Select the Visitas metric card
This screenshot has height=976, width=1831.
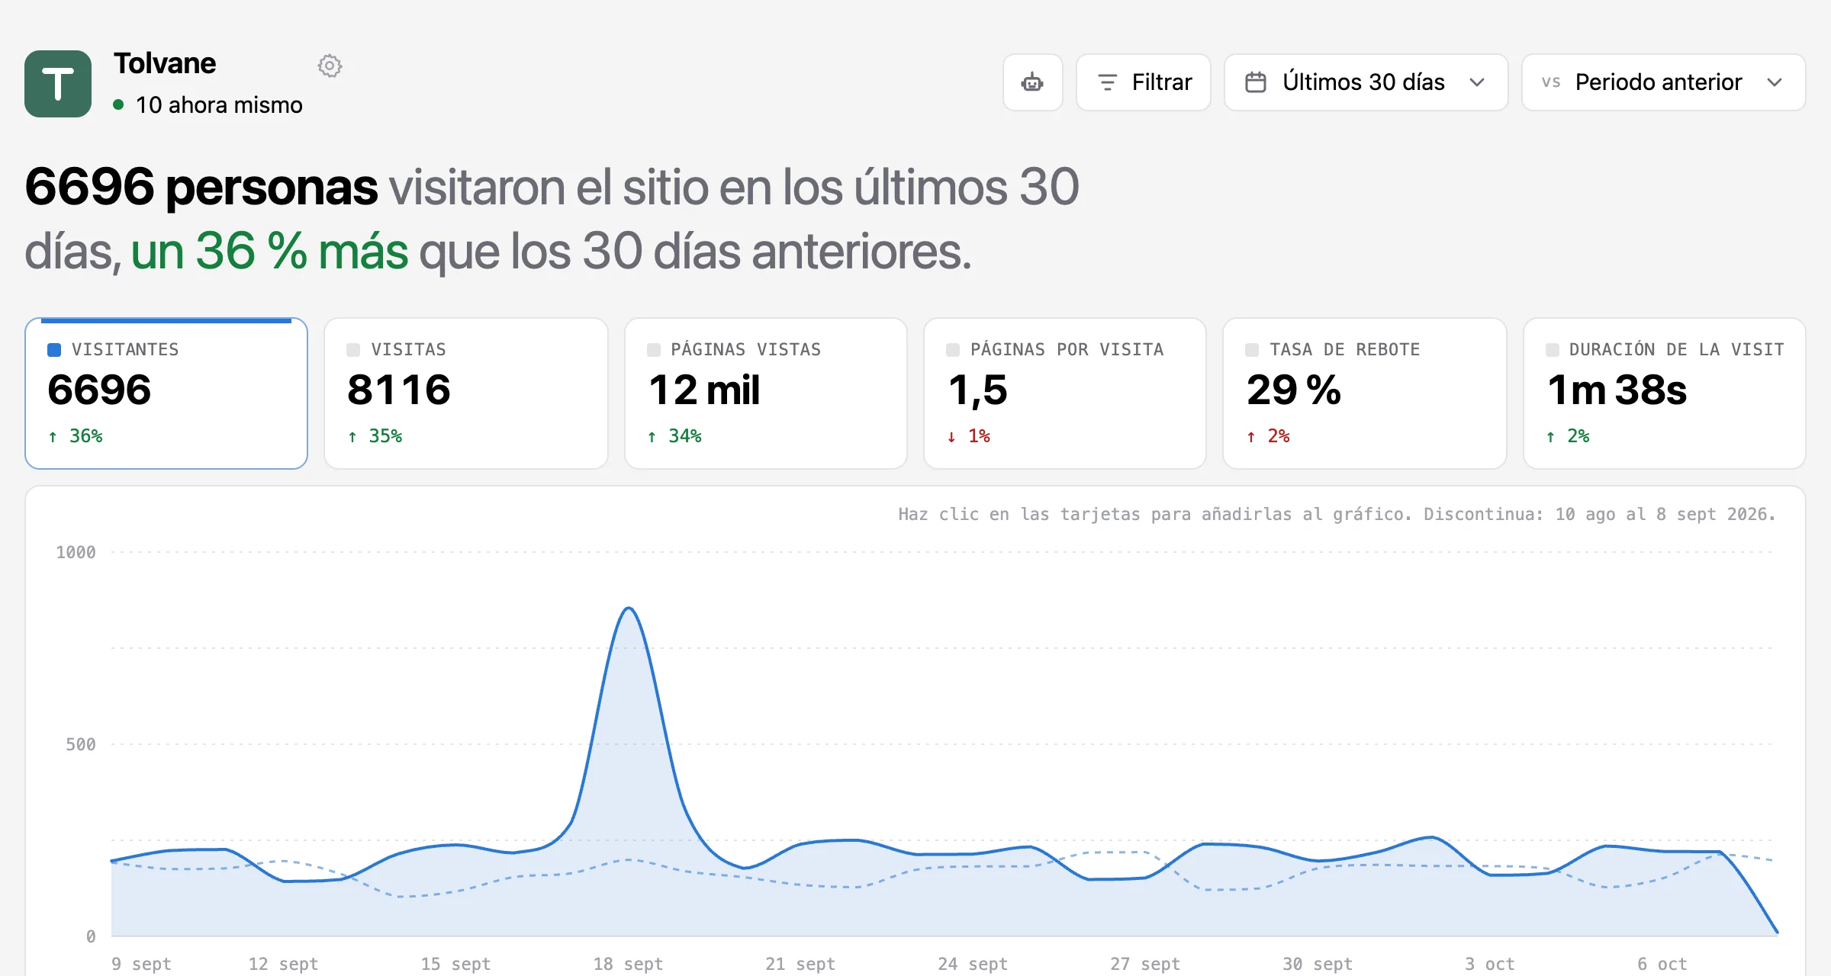tap(465, 393)
